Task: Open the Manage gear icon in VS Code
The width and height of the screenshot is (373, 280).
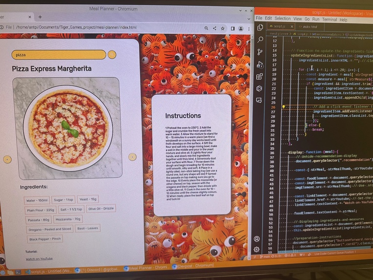Action: point(256,249)
